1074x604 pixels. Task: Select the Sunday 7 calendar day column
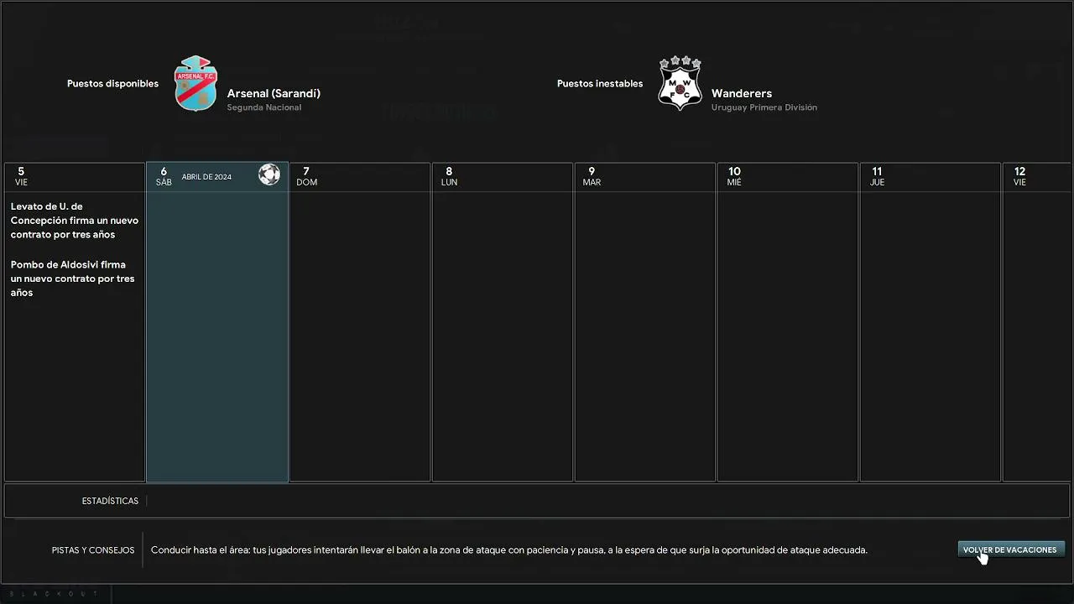[x=360, y=322]
